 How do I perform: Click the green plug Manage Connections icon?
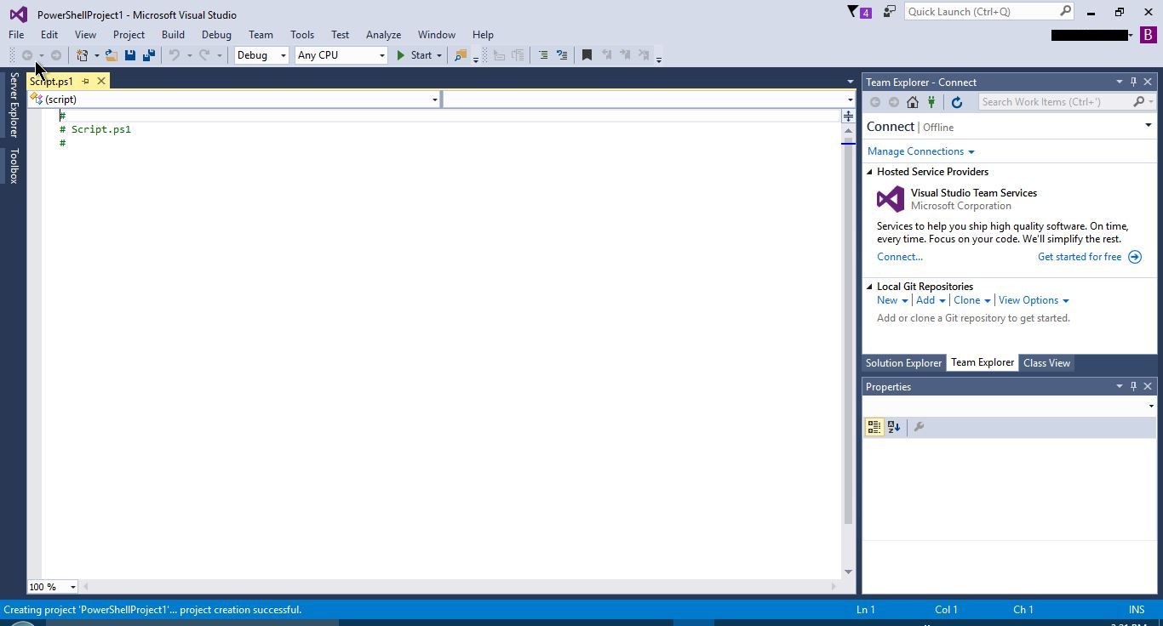(931, 102)
